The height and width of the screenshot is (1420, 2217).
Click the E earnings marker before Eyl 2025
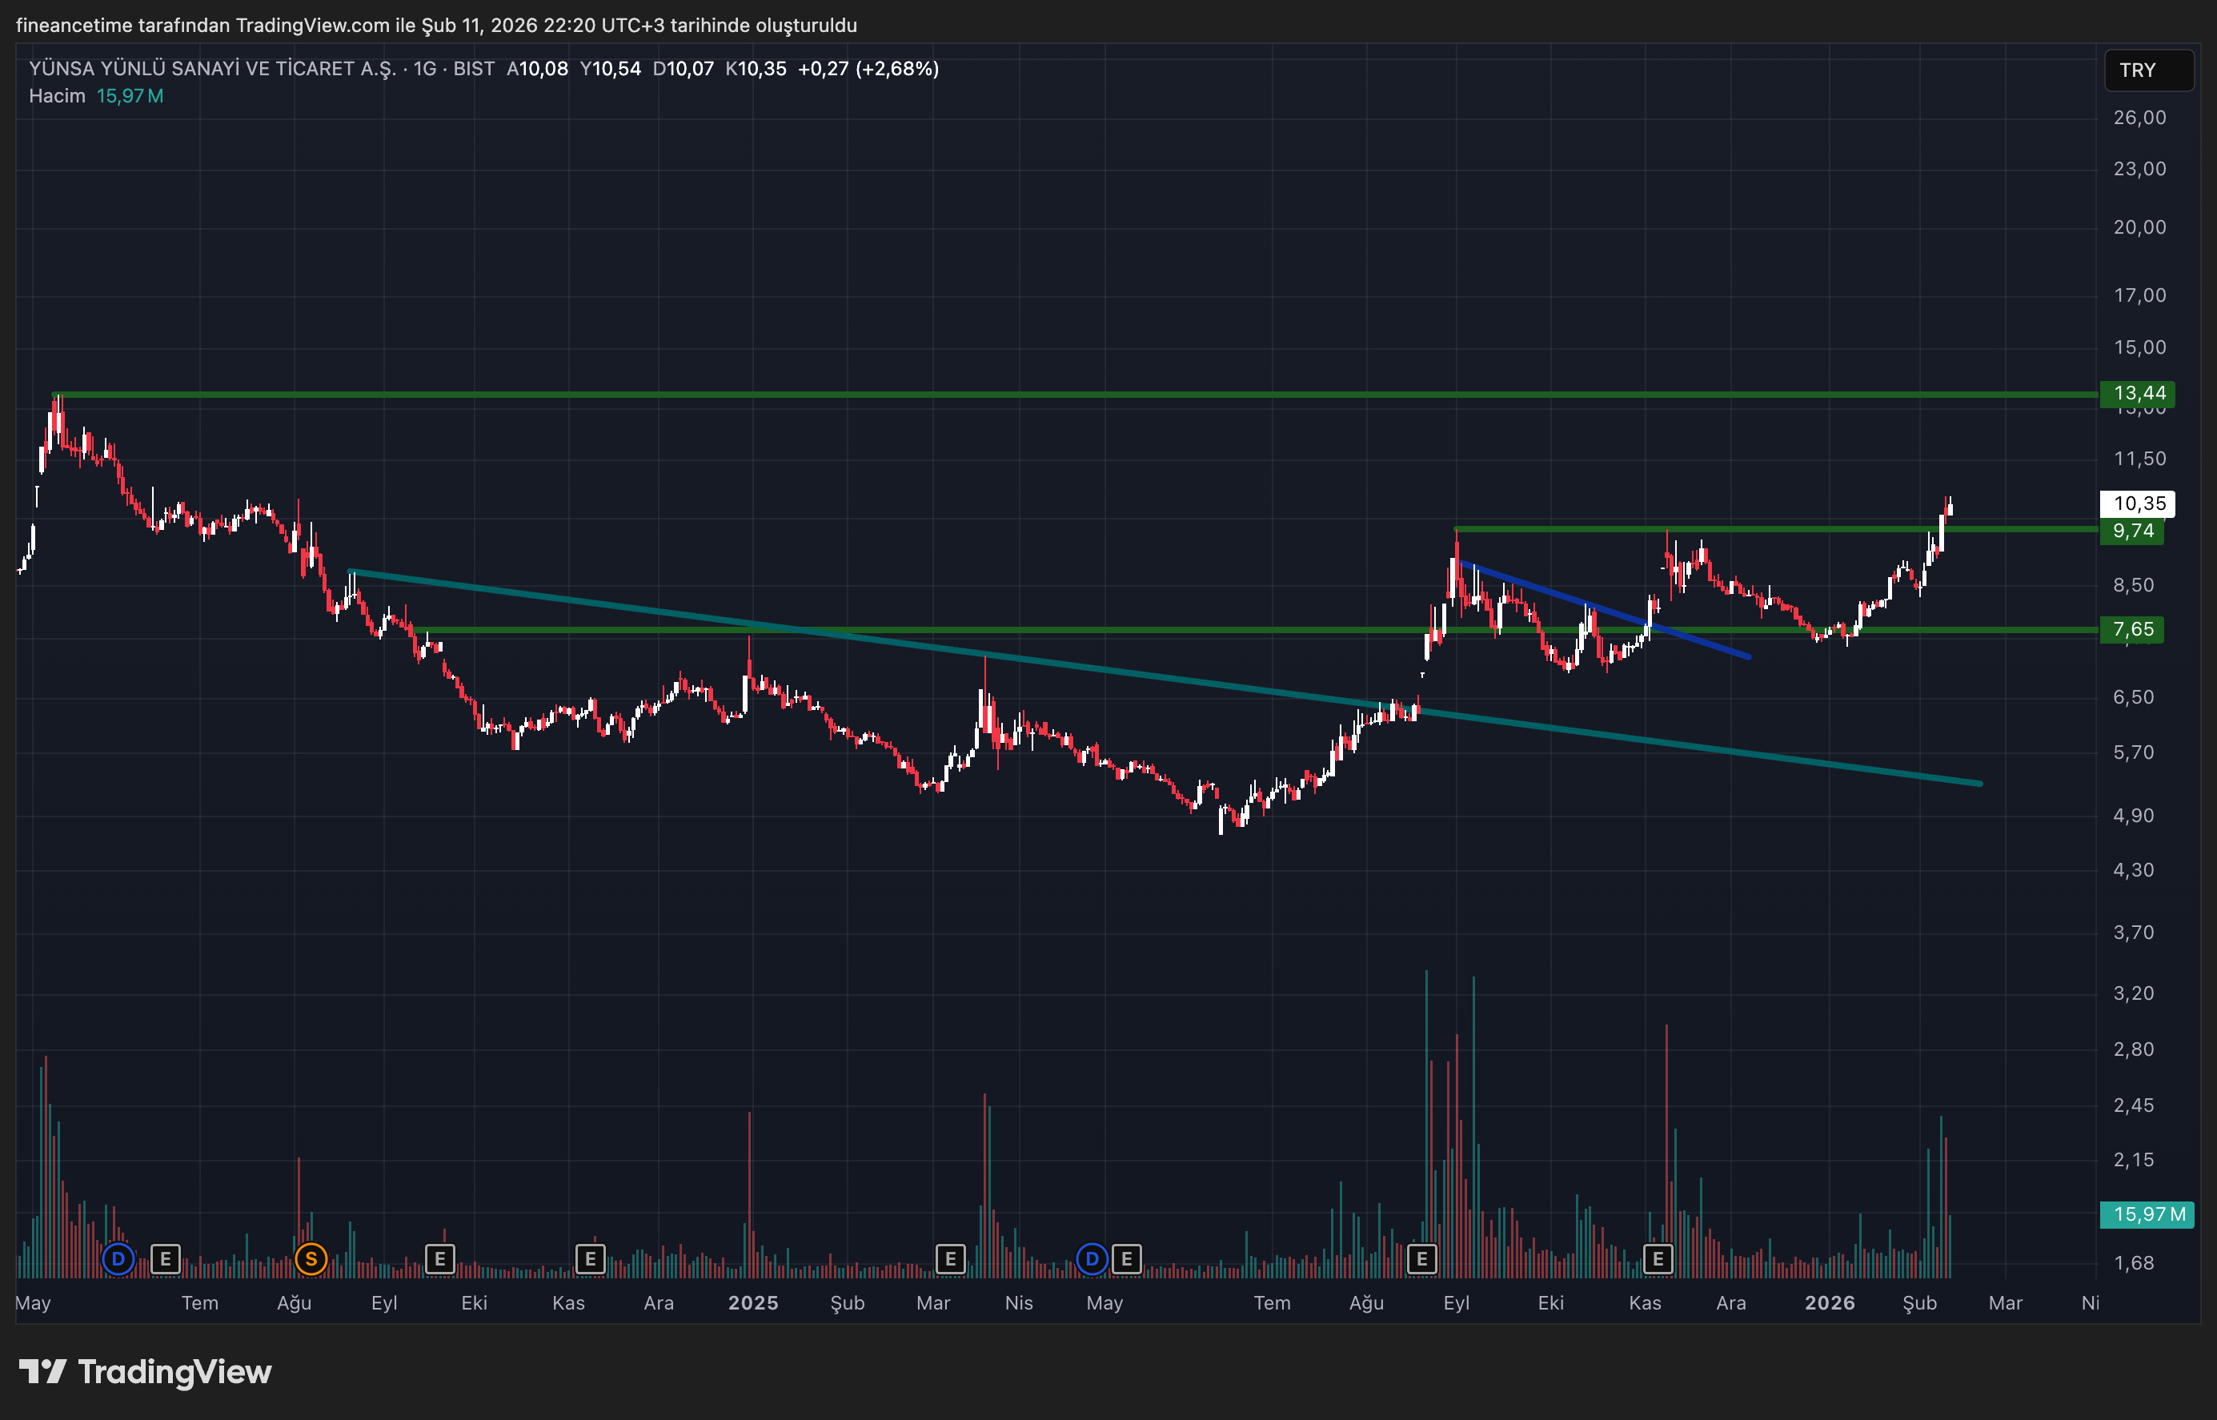pos(1421,1258)
